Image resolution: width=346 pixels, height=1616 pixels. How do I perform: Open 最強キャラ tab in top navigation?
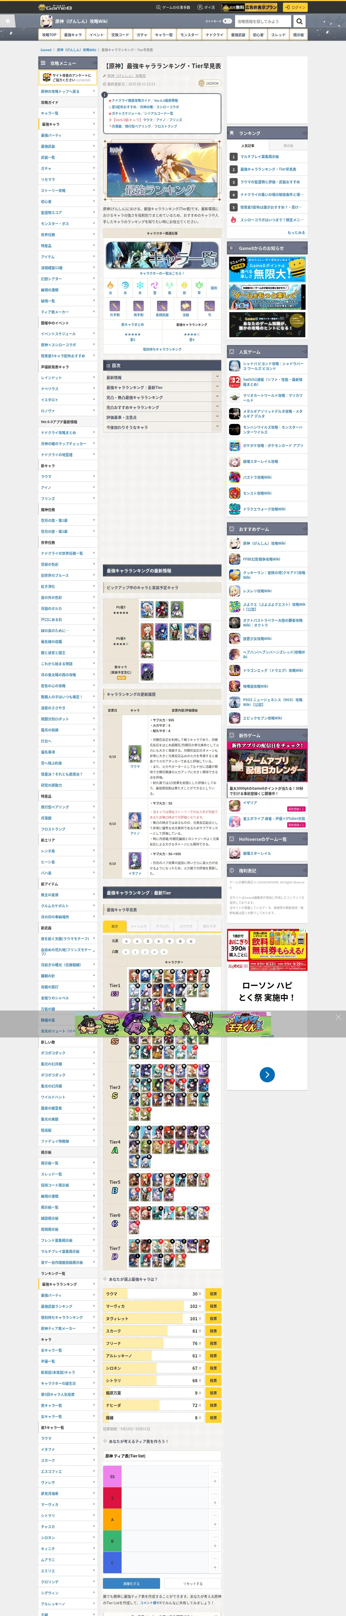click(x=73, y=35)
